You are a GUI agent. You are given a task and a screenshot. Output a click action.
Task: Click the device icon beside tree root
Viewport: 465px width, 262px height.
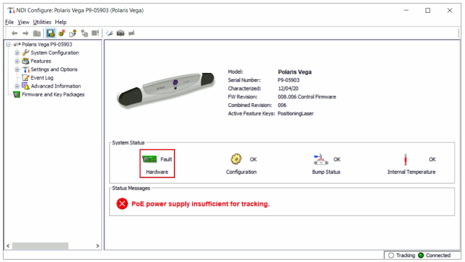pos(17,44)
